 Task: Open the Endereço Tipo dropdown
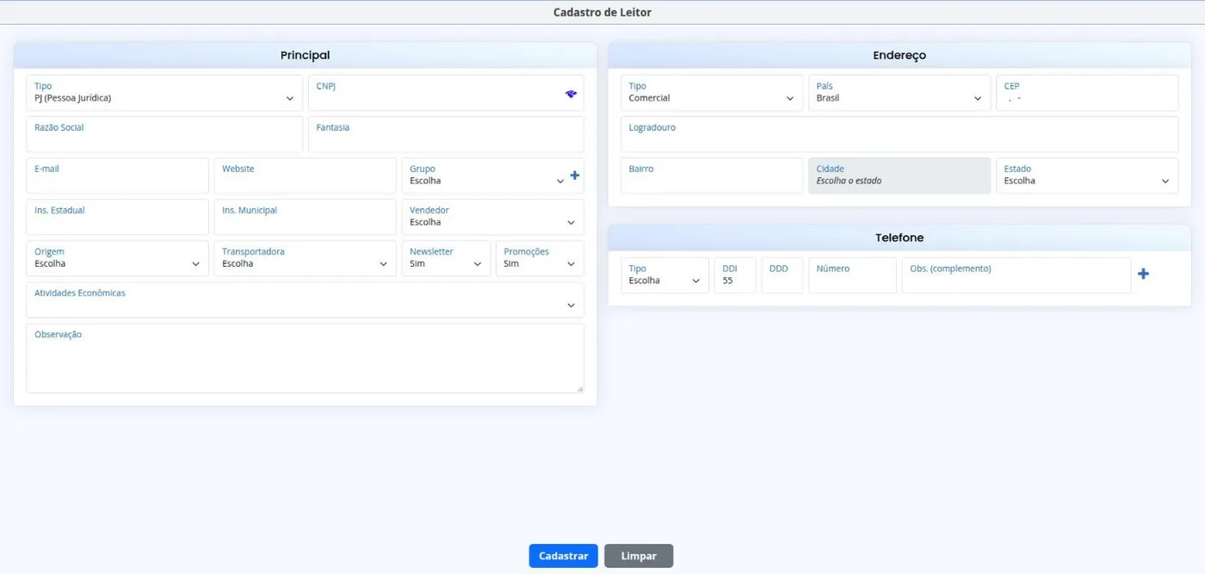[x=712, y=93]
